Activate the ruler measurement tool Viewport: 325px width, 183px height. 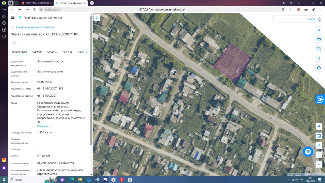(319, 39)
